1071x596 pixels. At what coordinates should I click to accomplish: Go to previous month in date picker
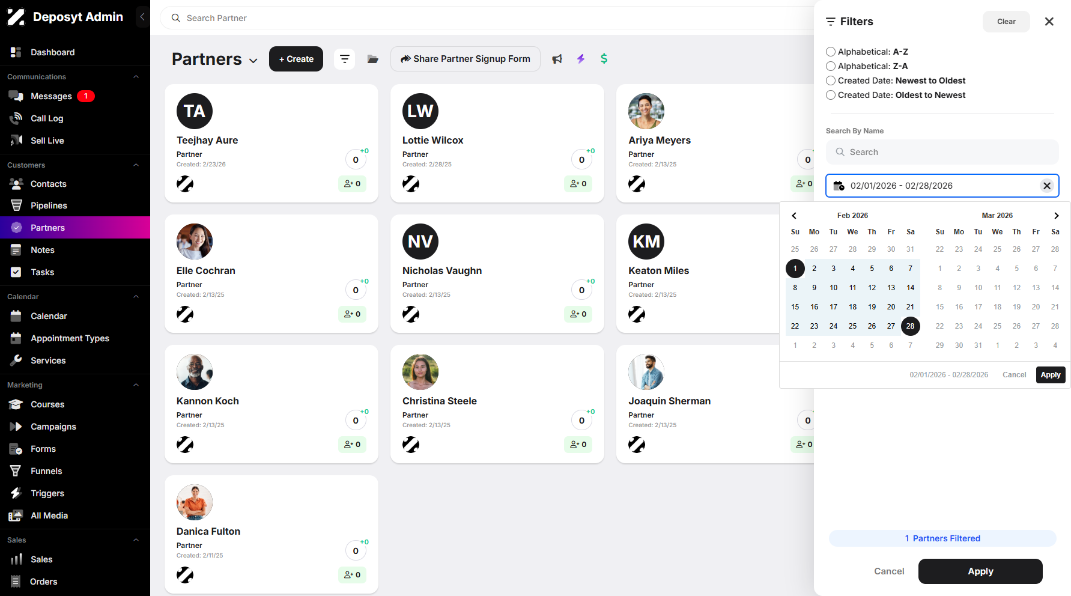coord(794,216)
